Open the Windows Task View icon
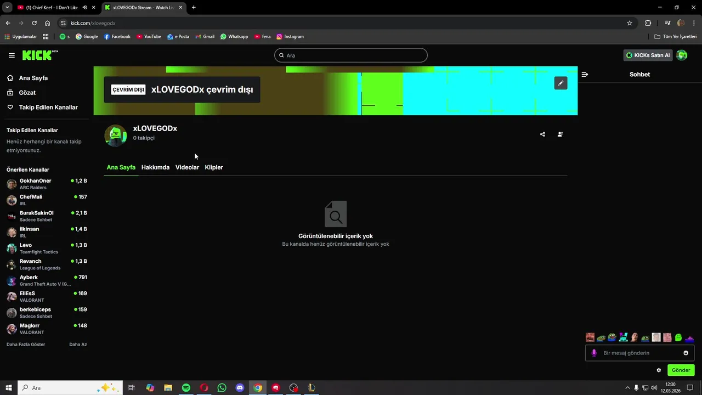 click(x=132, y=388)
